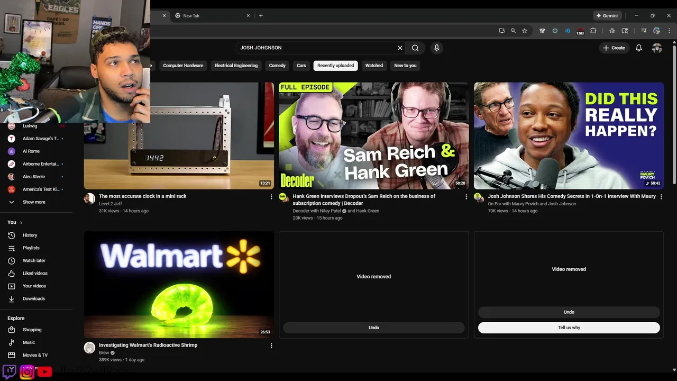The image size is (677, 381).
Task: Open Chrome extensions puzzle icon
Action: (x=593, y=31)
